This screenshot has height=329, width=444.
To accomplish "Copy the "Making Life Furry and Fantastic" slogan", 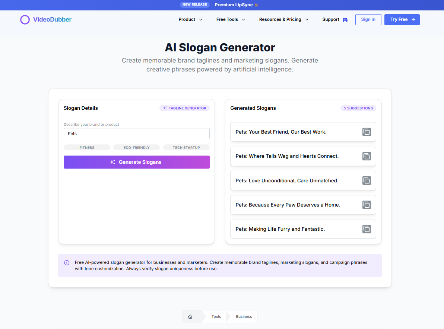I will point(367,229).
